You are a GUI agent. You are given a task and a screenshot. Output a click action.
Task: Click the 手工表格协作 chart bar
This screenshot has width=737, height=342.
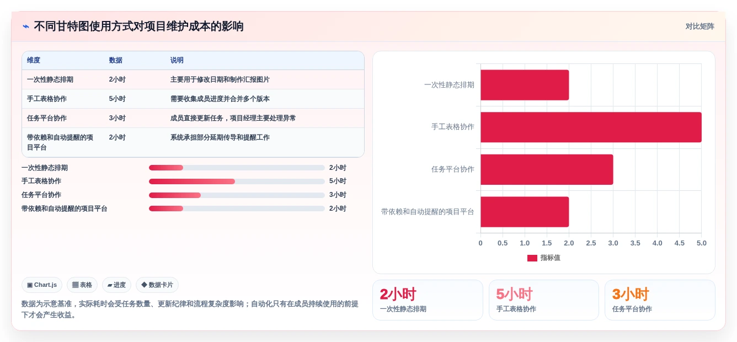click(x=591, y=127)
